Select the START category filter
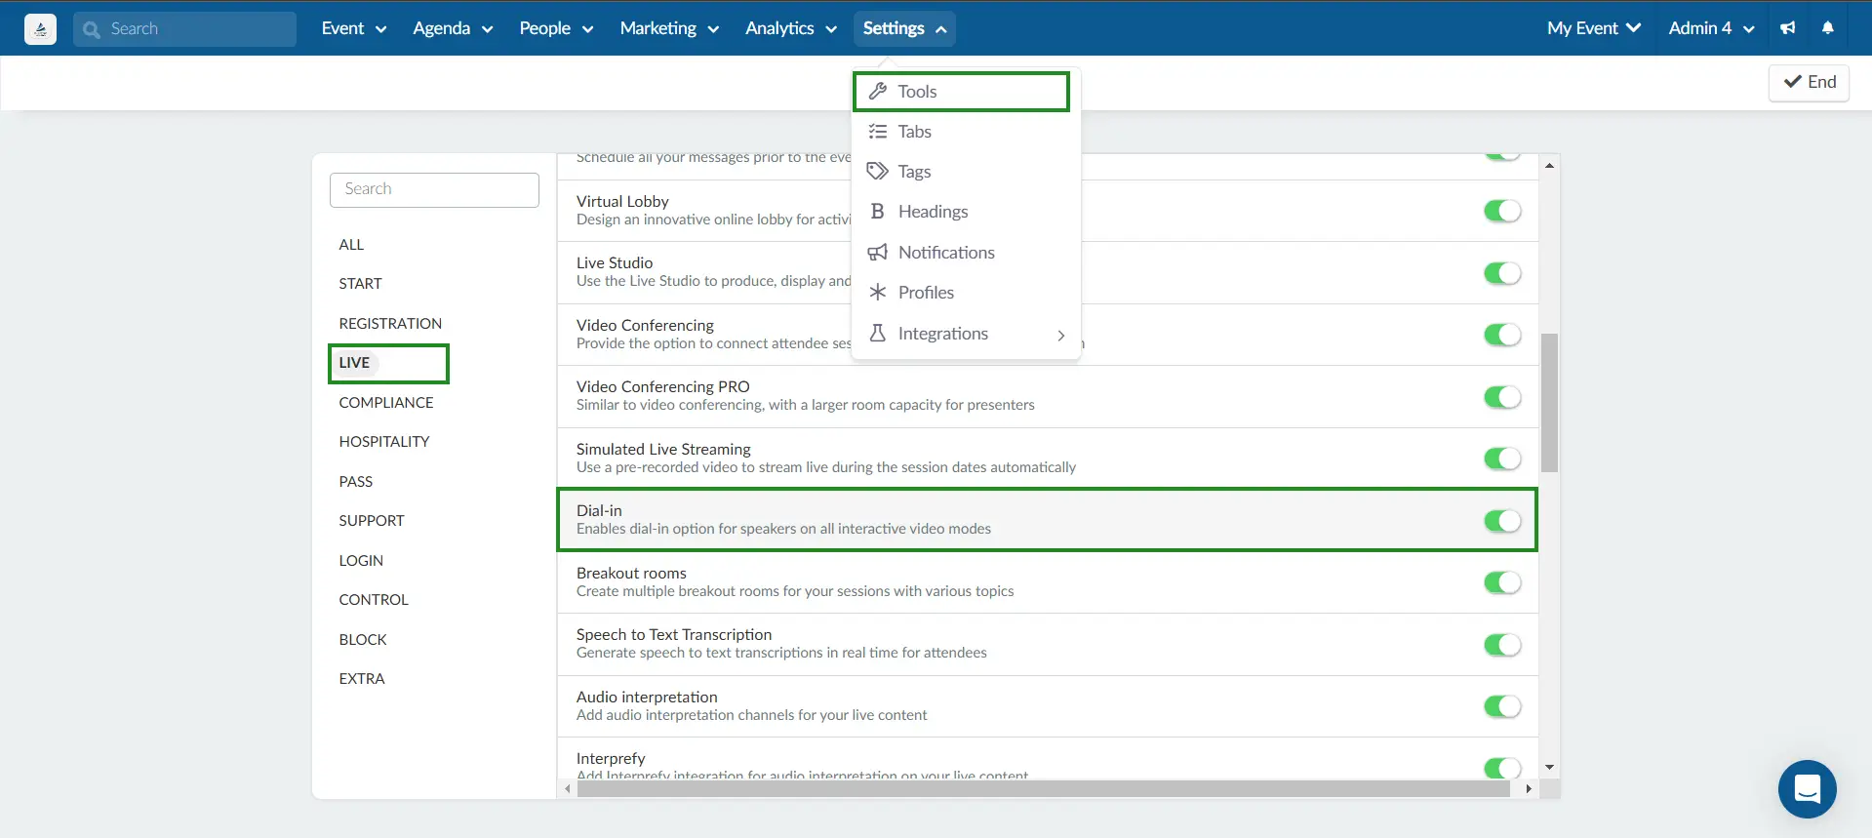 tap(360, 283)
